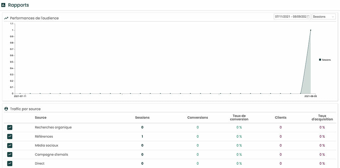Viewport: 340px width, 168px height.
Task: Click the Taux d'acquisition column header
Action: tap(322, 117)
